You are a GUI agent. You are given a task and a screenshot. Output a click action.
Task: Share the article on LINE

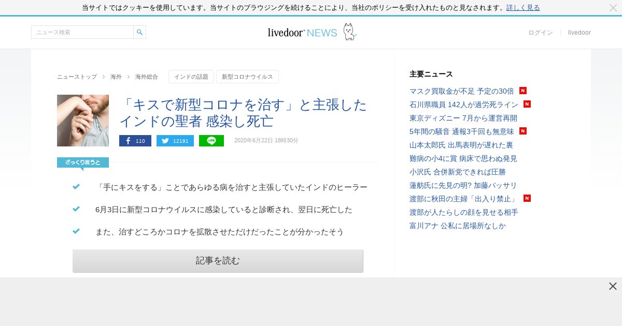[x=211, y=141]
